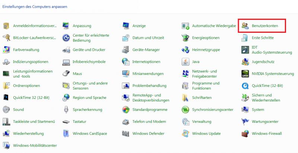Open the NVIDIA Systemsteuerung logo icon
Screen dimensions: 298x153
tap(245, 74)
